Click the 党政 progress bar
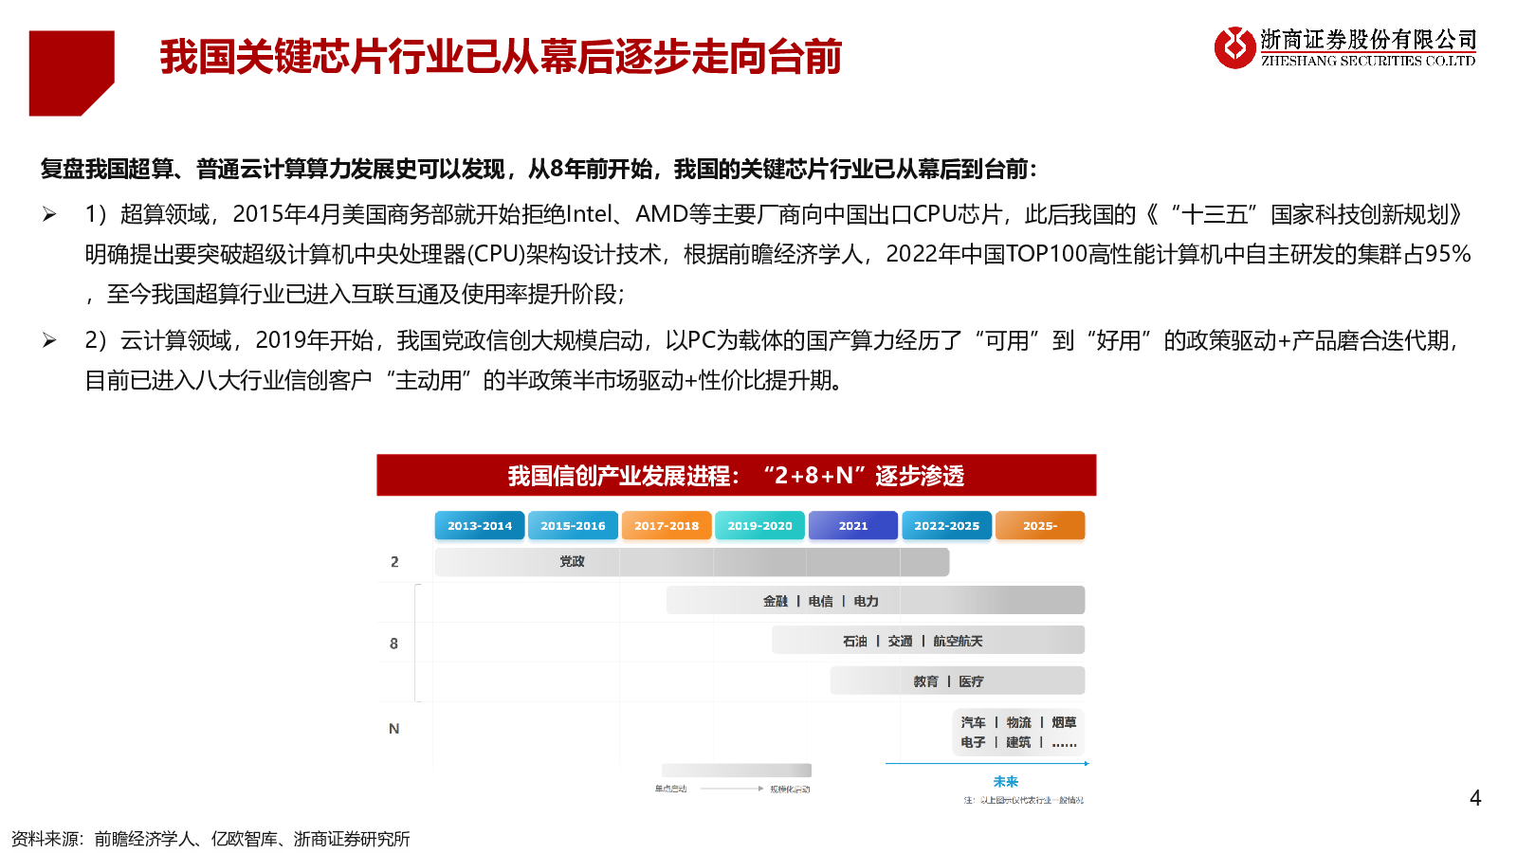1517x853 pixels. [691, 562]
